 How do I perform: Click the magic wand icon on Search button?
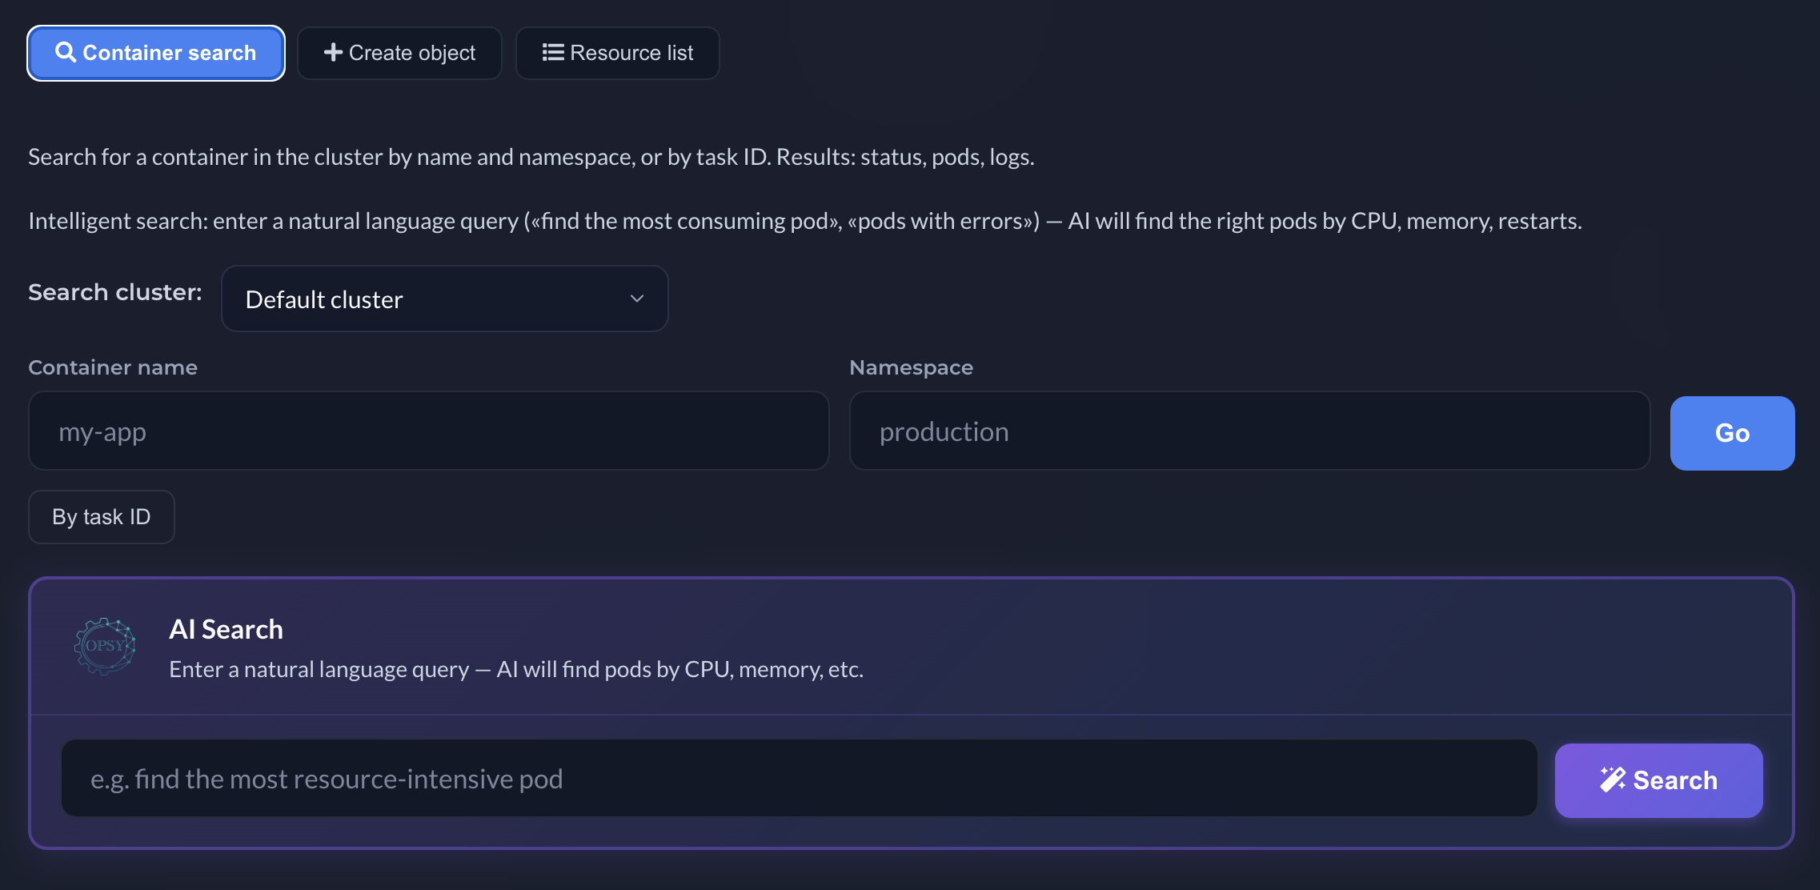(1614, 780)
